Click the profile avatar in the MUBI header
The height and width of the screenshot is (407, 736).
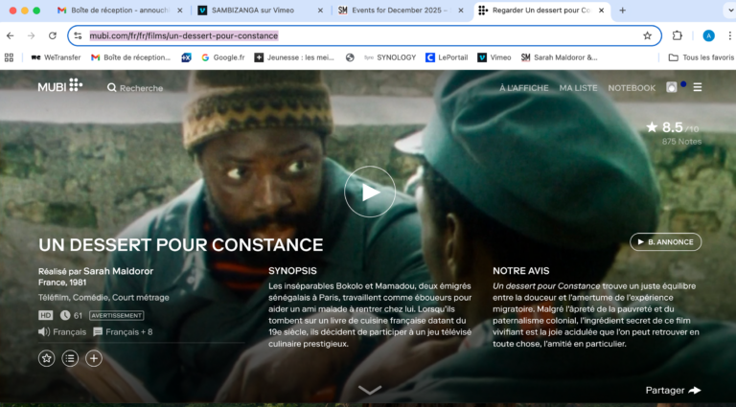673,87
